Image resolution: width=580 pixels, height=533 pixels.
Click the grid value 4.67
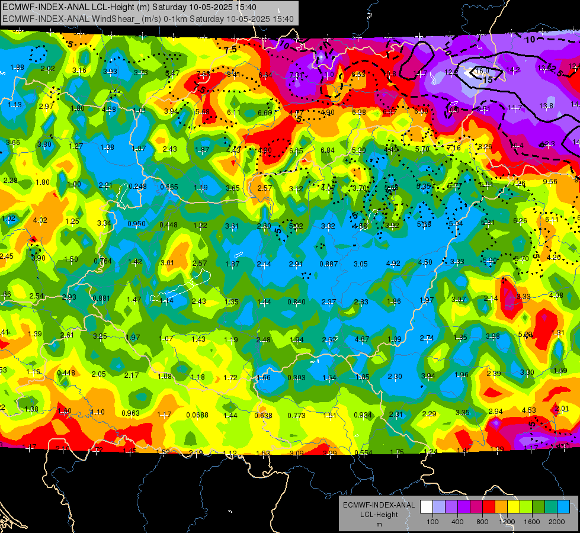tap(362, 339)
